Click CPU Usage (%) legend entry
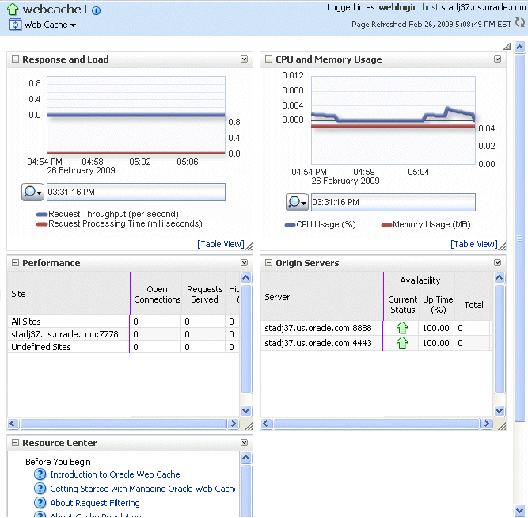The image size is (528, 518). pyautogui.click(x=321, y=224)
